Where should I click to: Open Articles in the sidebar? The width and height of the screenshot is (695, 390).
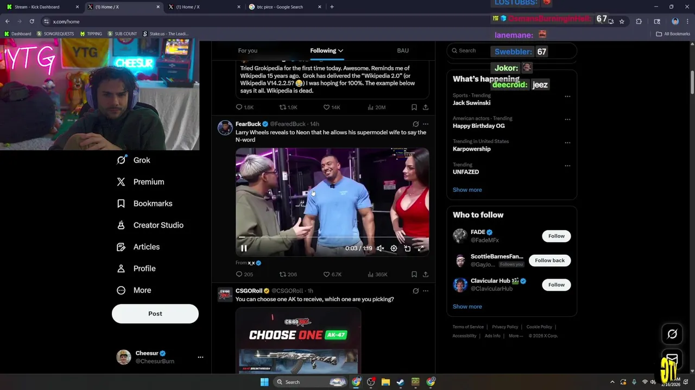point(138,247)
